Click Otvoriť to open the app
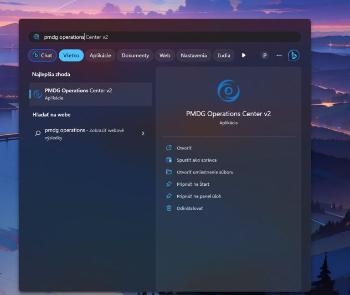The image size is (350, 295). (184, 148)
